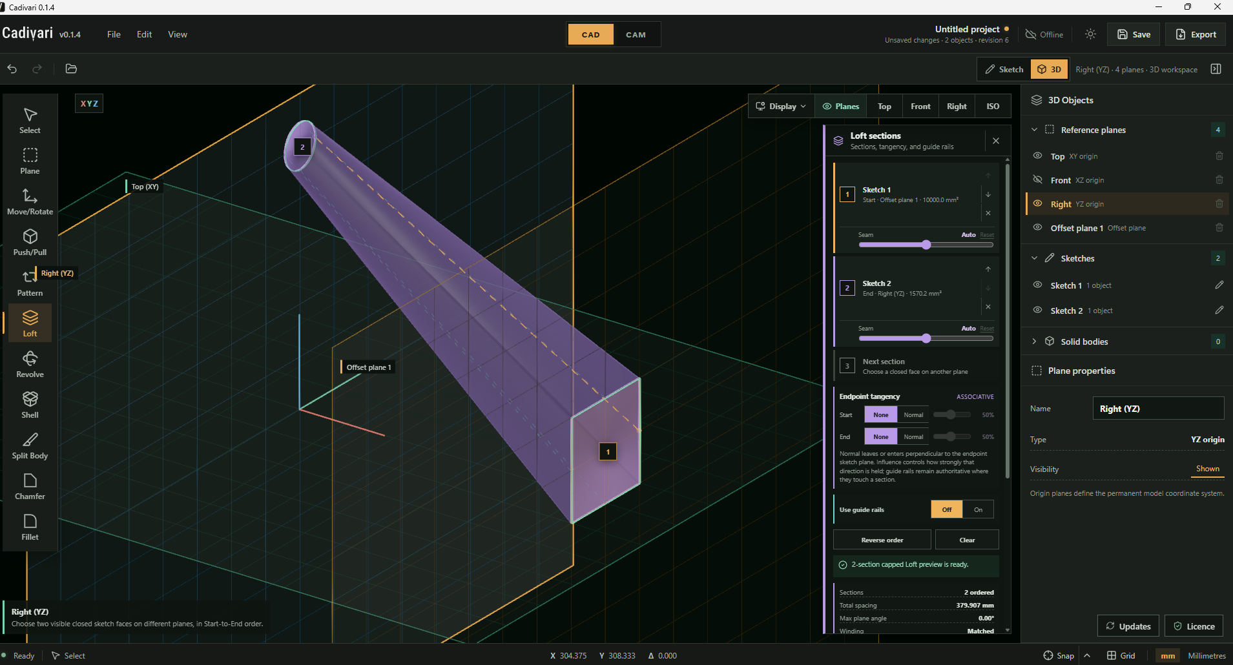Select the Loft tool

pyautogui.click(x=30, y=324)
